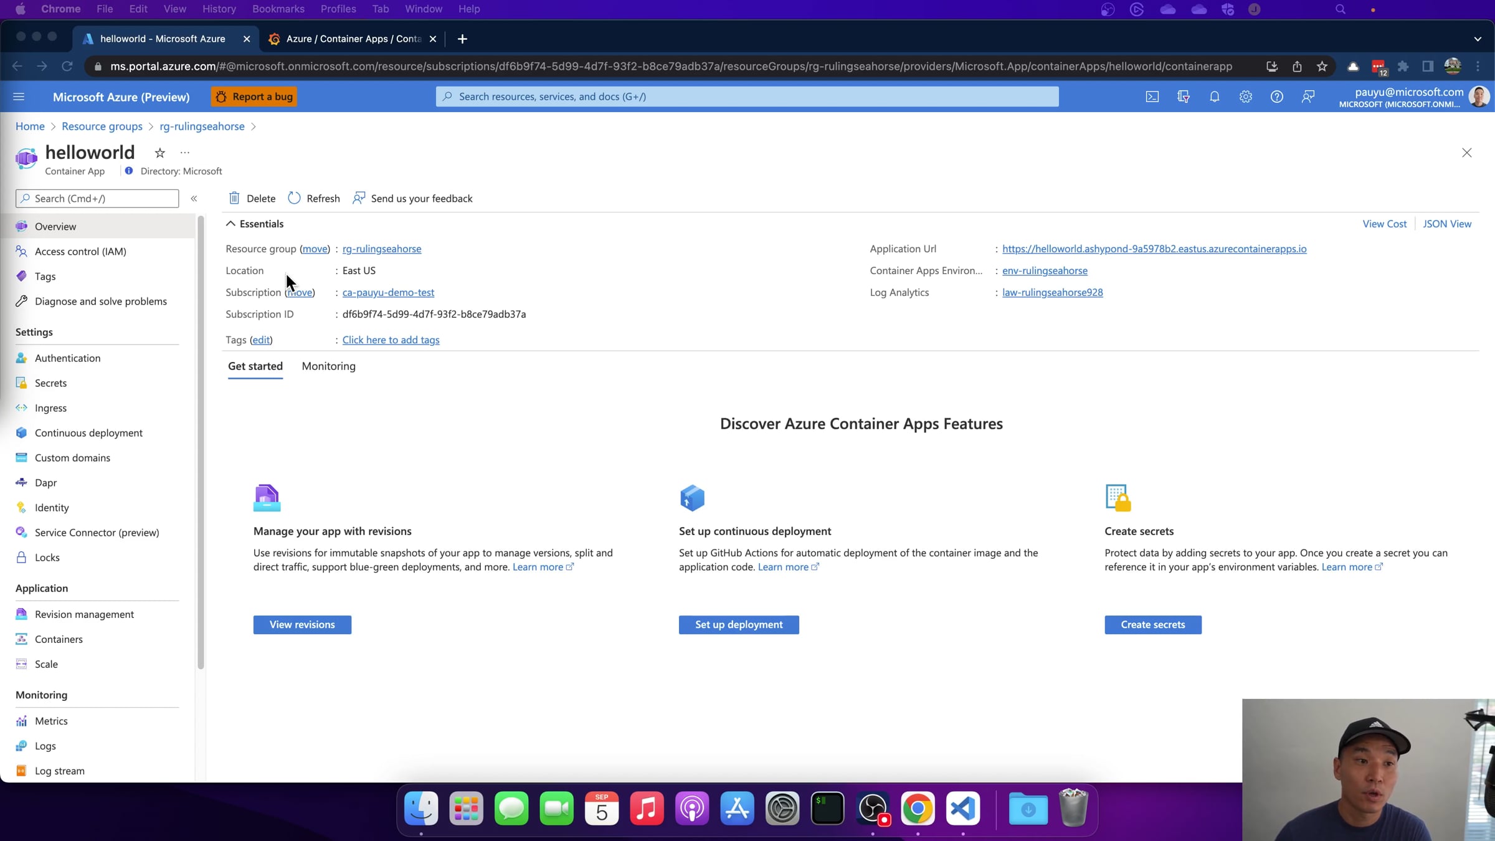The height and width of the screenshot is (841, 1495).
Task: Open the Secrets page
Action: [x=51, y=382]
